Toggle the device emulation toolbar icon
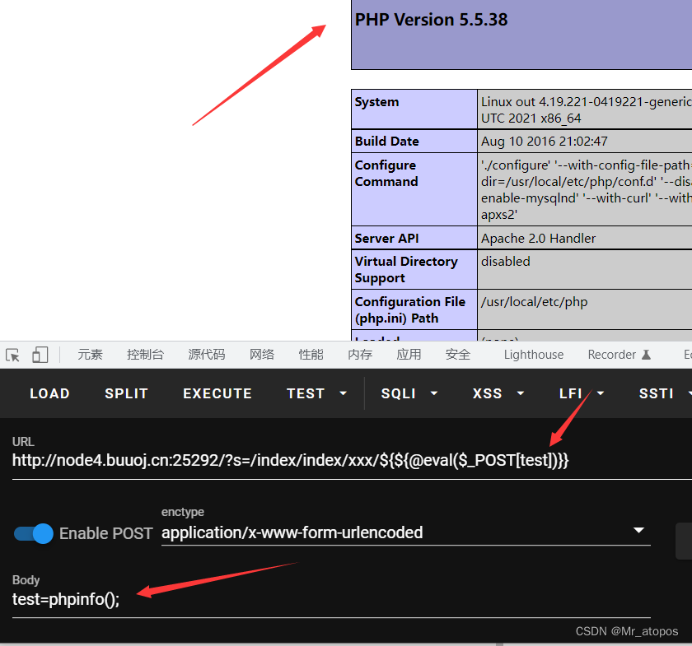This screenshot has width=692, height=646. 40,354
